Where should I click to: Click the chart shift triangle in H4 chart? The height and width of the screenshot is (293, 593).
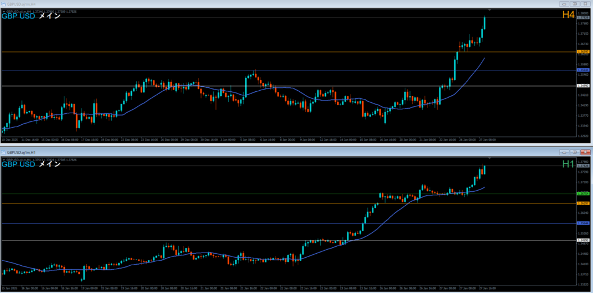pos(490,10)
